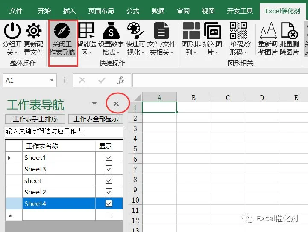Select row 10 header
The height and width of the screenshot is (232, 308).
[x=135, y=200]
